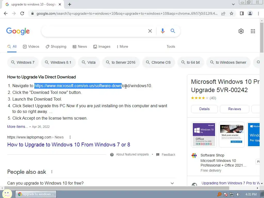Select the Chrome taskbar window button
This screenshot has width=264, height=198.
[36, 194]
